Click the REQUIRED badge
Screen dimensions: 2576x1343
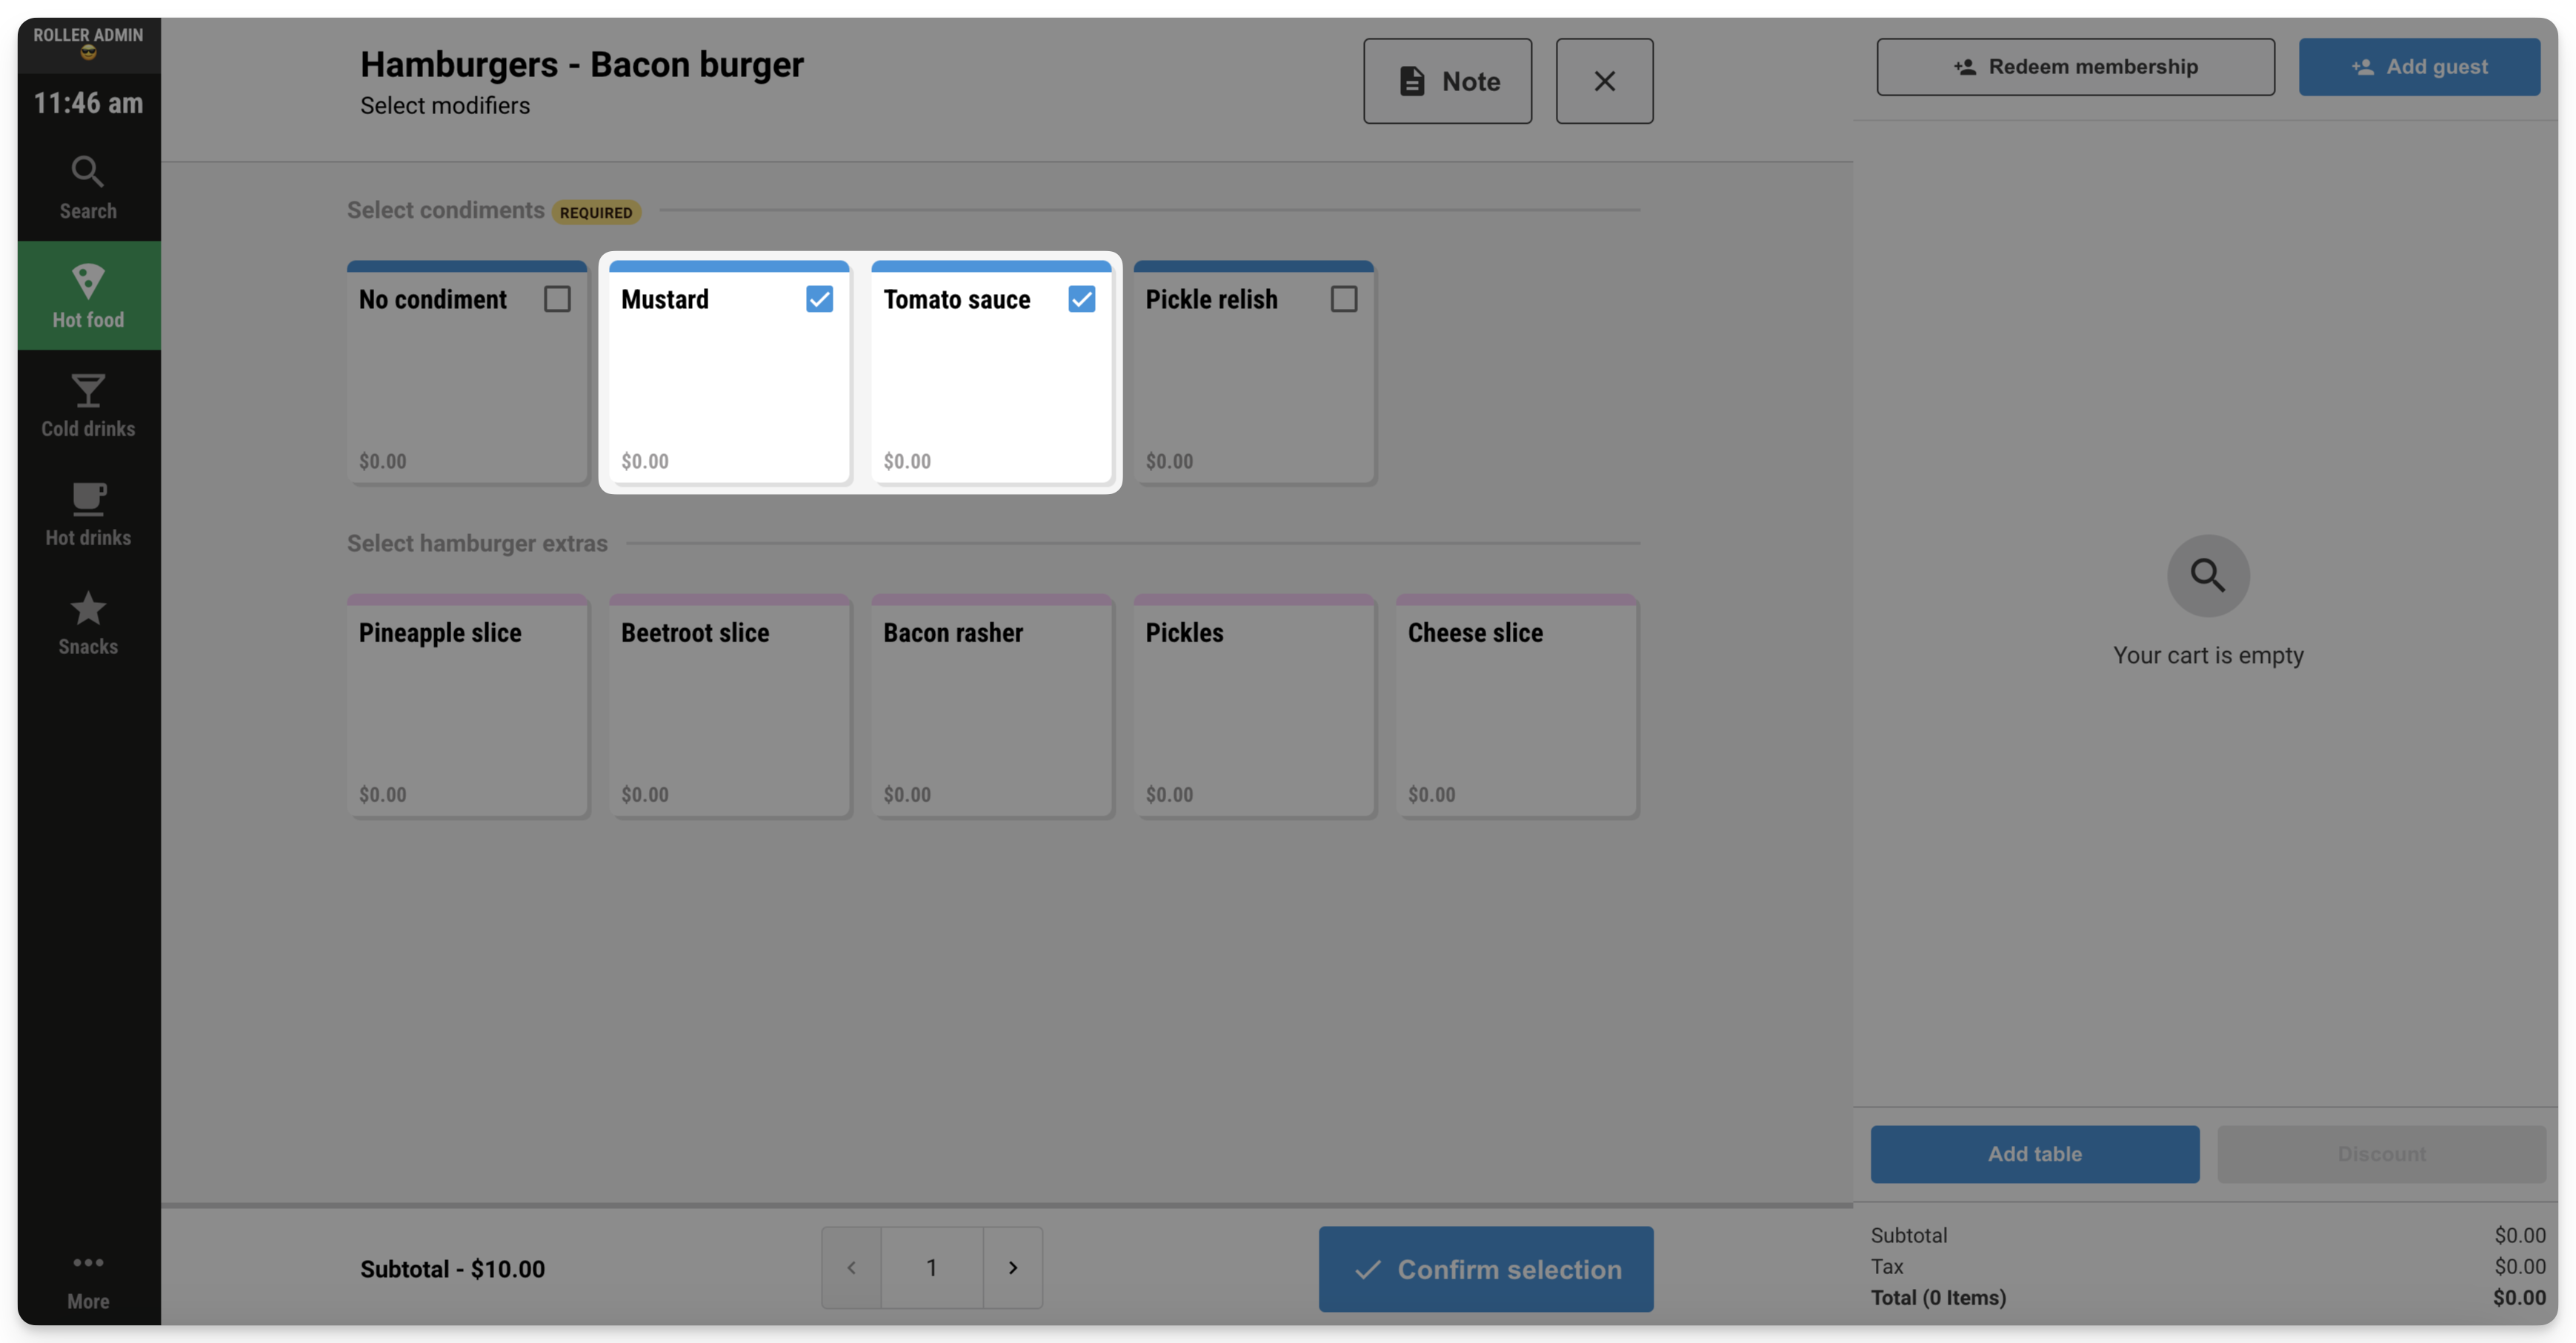596,212
